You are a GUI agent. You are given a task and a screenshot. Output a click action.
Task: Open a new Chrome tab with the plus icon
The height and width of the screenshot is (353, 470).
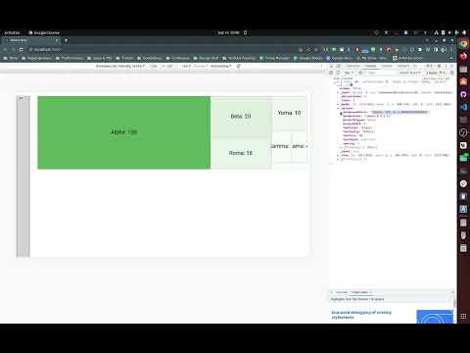pos(66,40)
